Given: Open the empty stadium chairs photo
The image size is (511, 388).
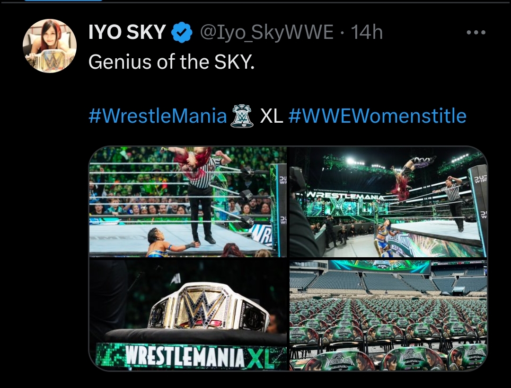Looking at the screenshot, I should 388,315.
